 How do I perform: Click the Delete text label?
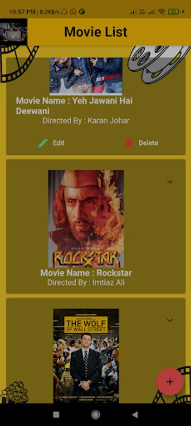coord(148,143)
